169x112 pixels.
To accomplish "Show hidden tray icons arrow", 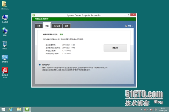I will [142, 110].
